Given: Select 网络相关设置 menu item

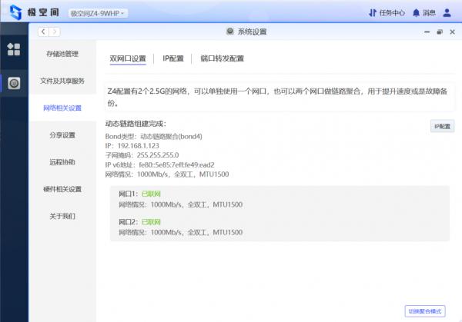Looking at the screenshot, I should click(x=62, y=108).
